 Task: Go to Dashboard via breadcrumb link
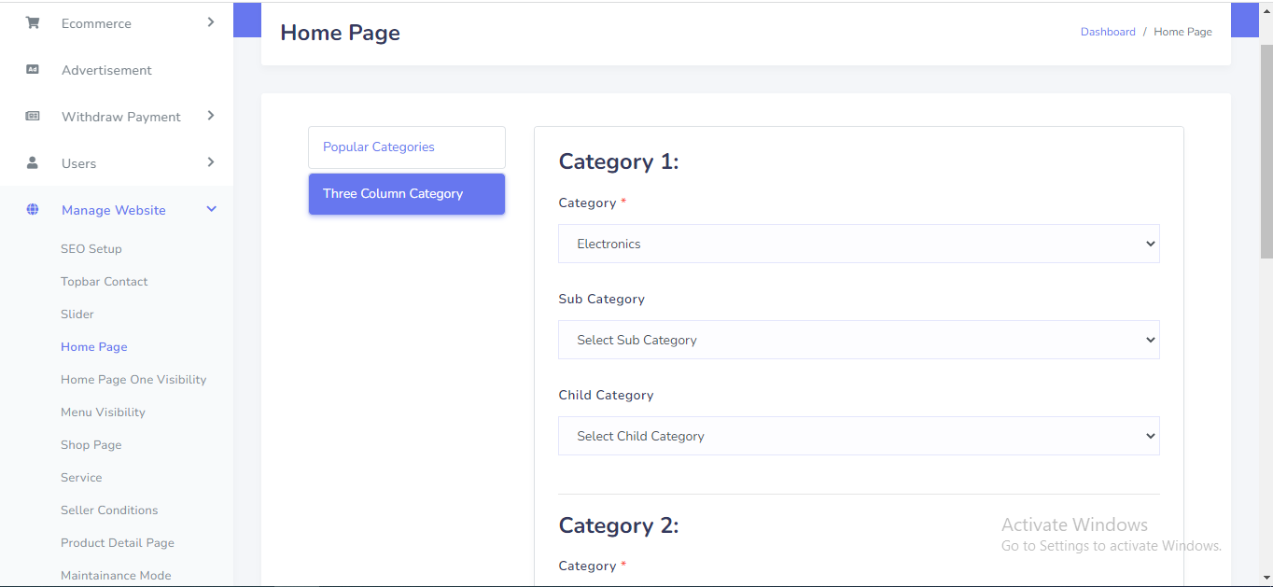(x=1108, y=32)
